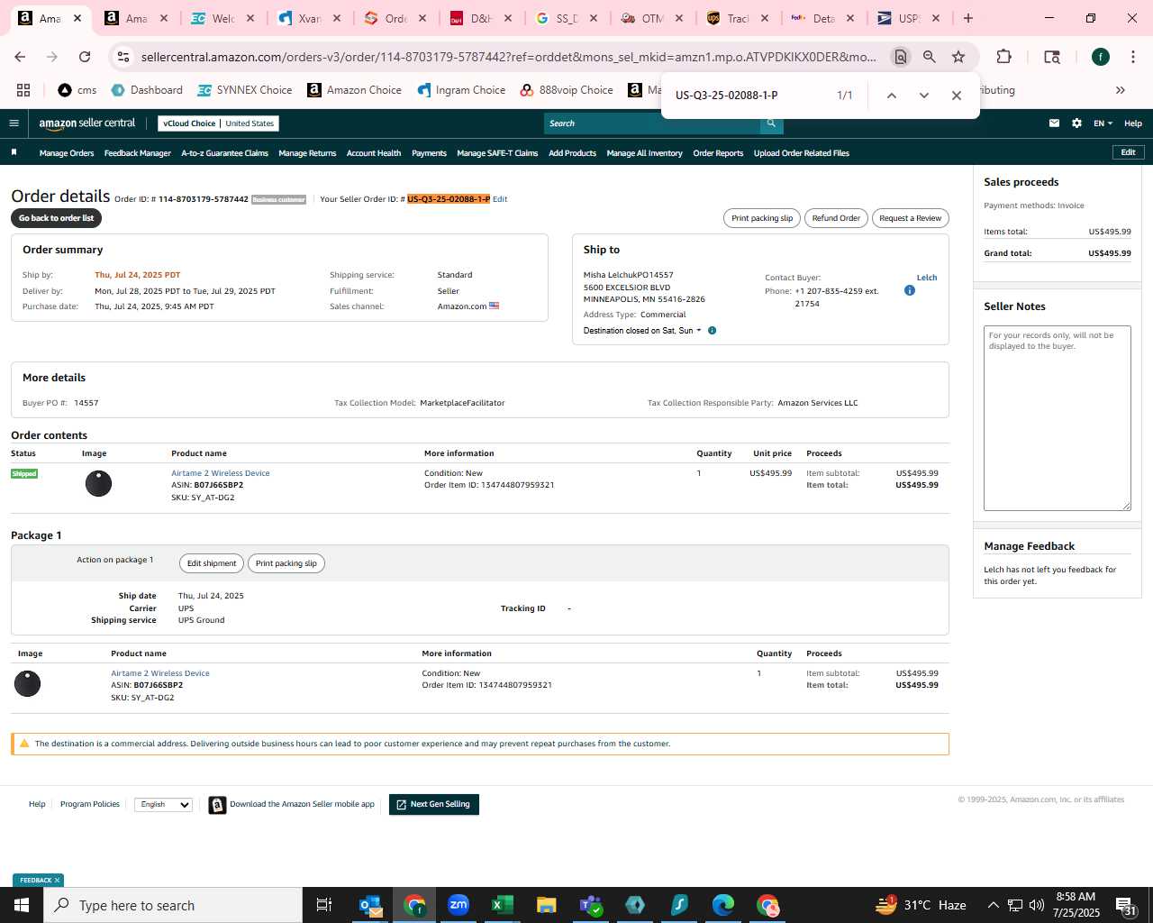Go back in browser history

(20, 57)
